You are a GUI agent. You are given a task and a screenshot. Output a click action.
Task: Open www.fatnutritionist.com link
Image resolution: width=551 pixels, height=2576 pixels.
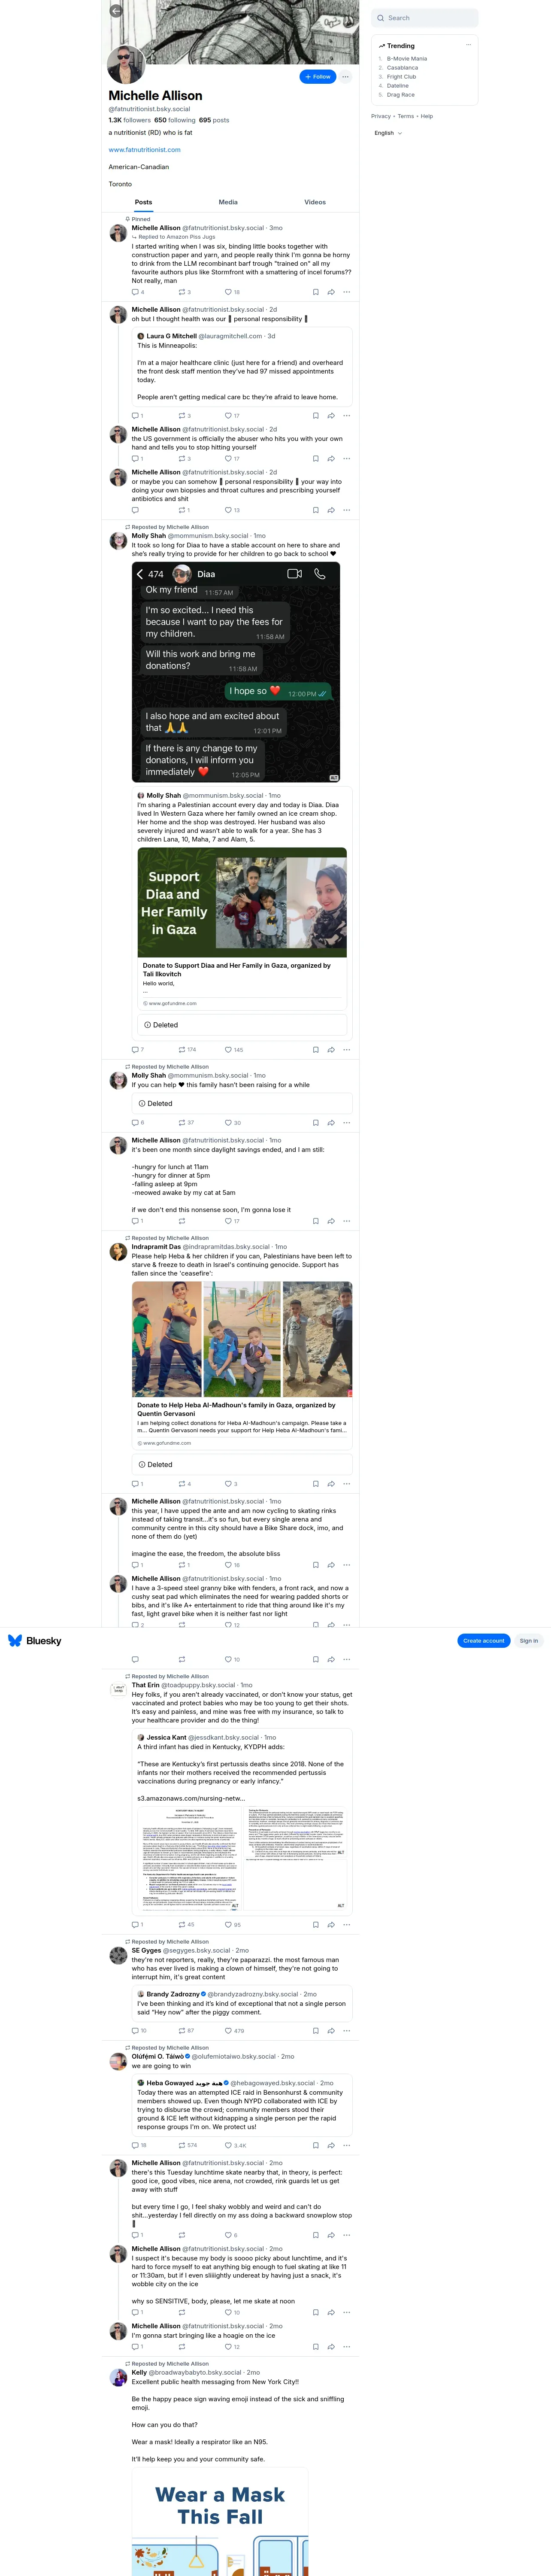pos(145,150)
